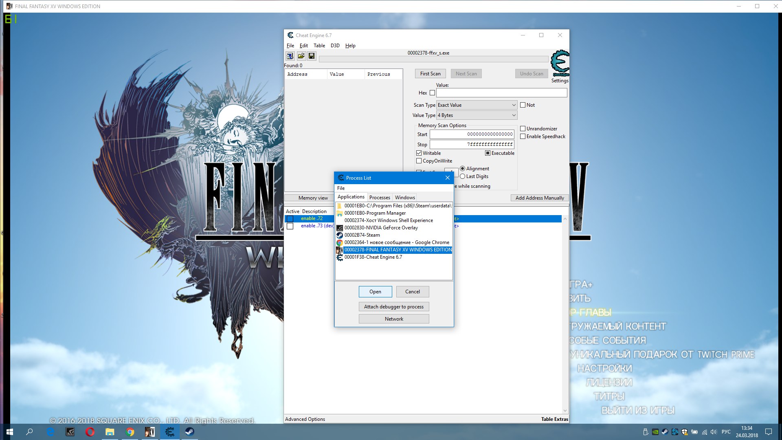Image resolution: width=782 pixels, height=440 pixels.
Task: Click the Steam system tray icon
Action: [665, 432]
